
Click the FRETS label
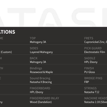pyautogui.click(x=89, y=38)
